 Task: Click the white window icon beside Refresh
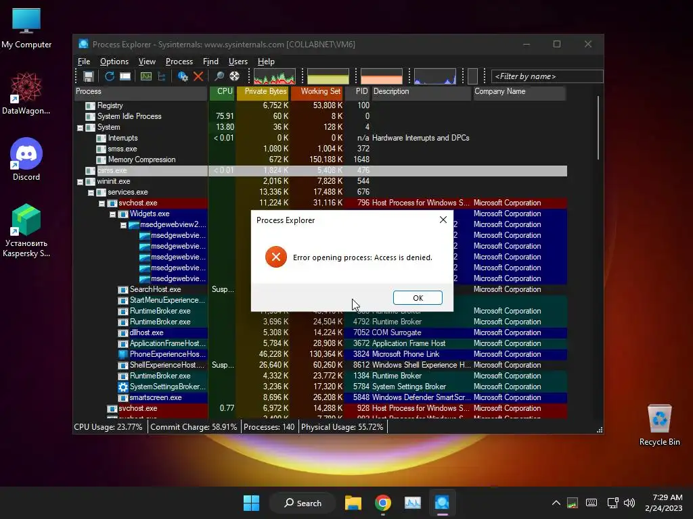[x=125, y=76]
